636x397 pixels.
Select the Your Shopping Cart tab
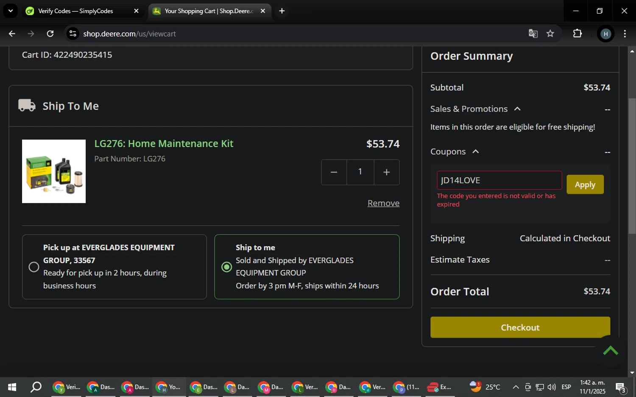tap(209, 11)
